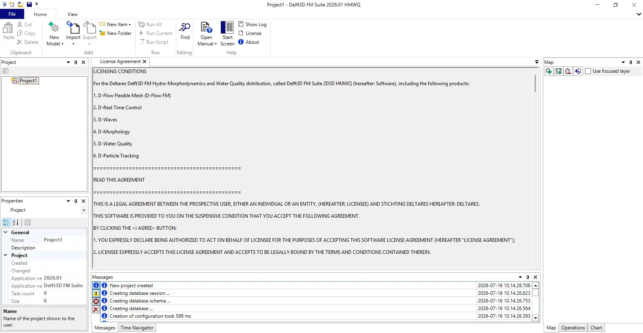Close the License Agreement tab
The height and width of the screenshot is (333, 643).
pos(144,61)
